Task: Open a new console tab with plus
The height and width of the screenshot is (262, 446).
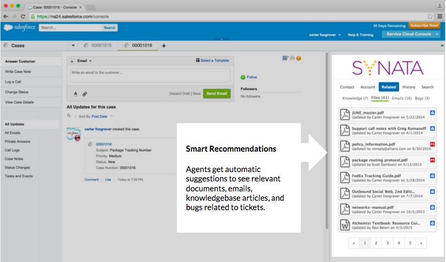Action: pyautogui.click(x=164, y=46)
